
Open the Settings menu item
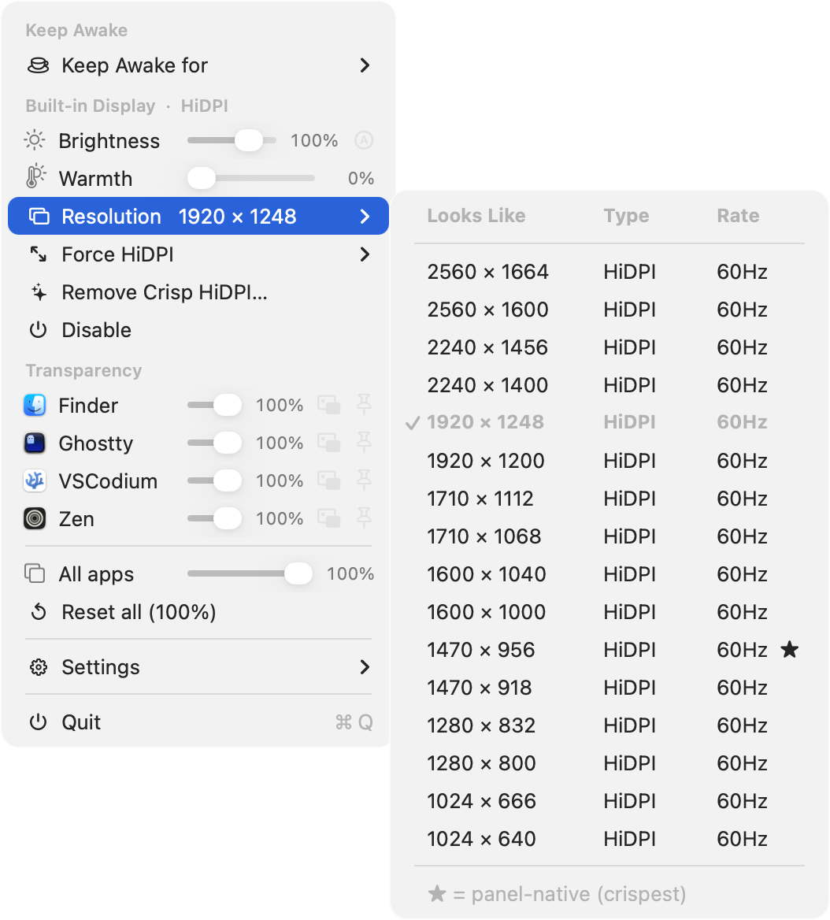coord(198,667)
